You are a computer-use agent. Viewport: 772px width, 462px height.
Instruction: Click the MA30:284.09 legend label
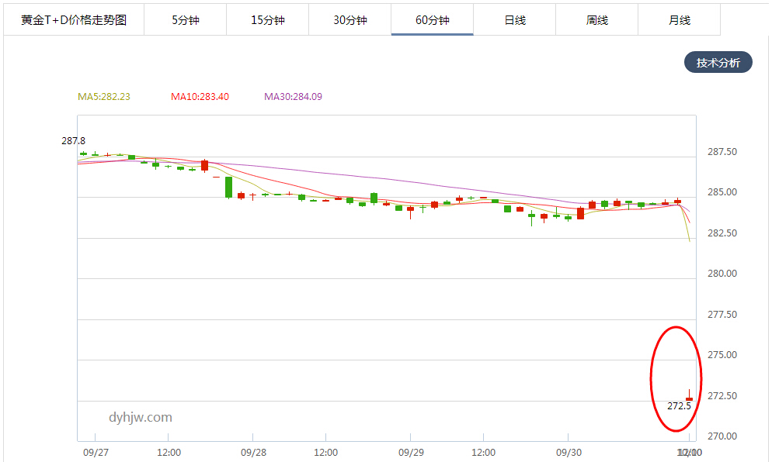pos(293,97)
